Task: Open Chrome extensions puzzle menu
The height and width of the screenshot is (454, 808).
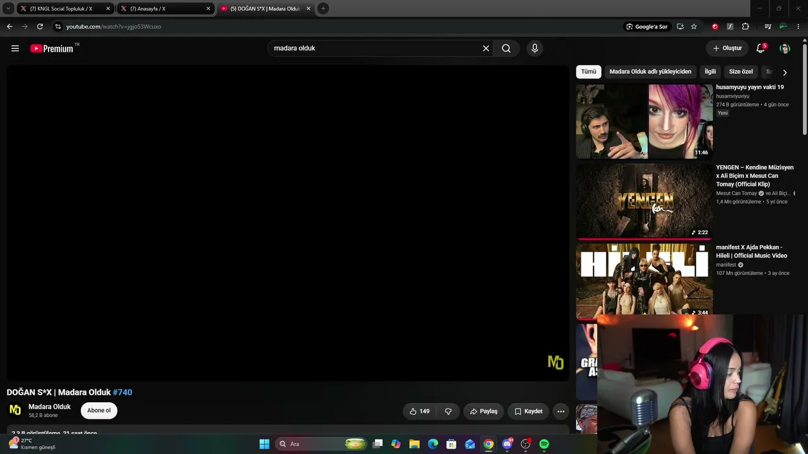Action: 746,26
